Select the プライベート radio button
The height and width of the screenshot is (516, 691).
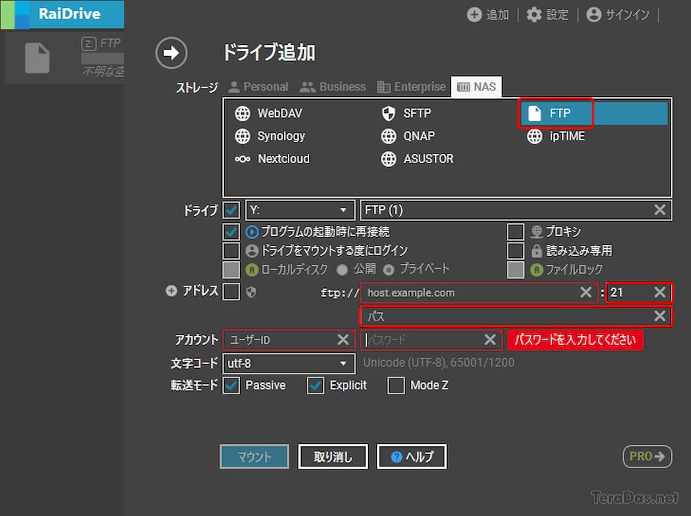(x=389, y=269)
